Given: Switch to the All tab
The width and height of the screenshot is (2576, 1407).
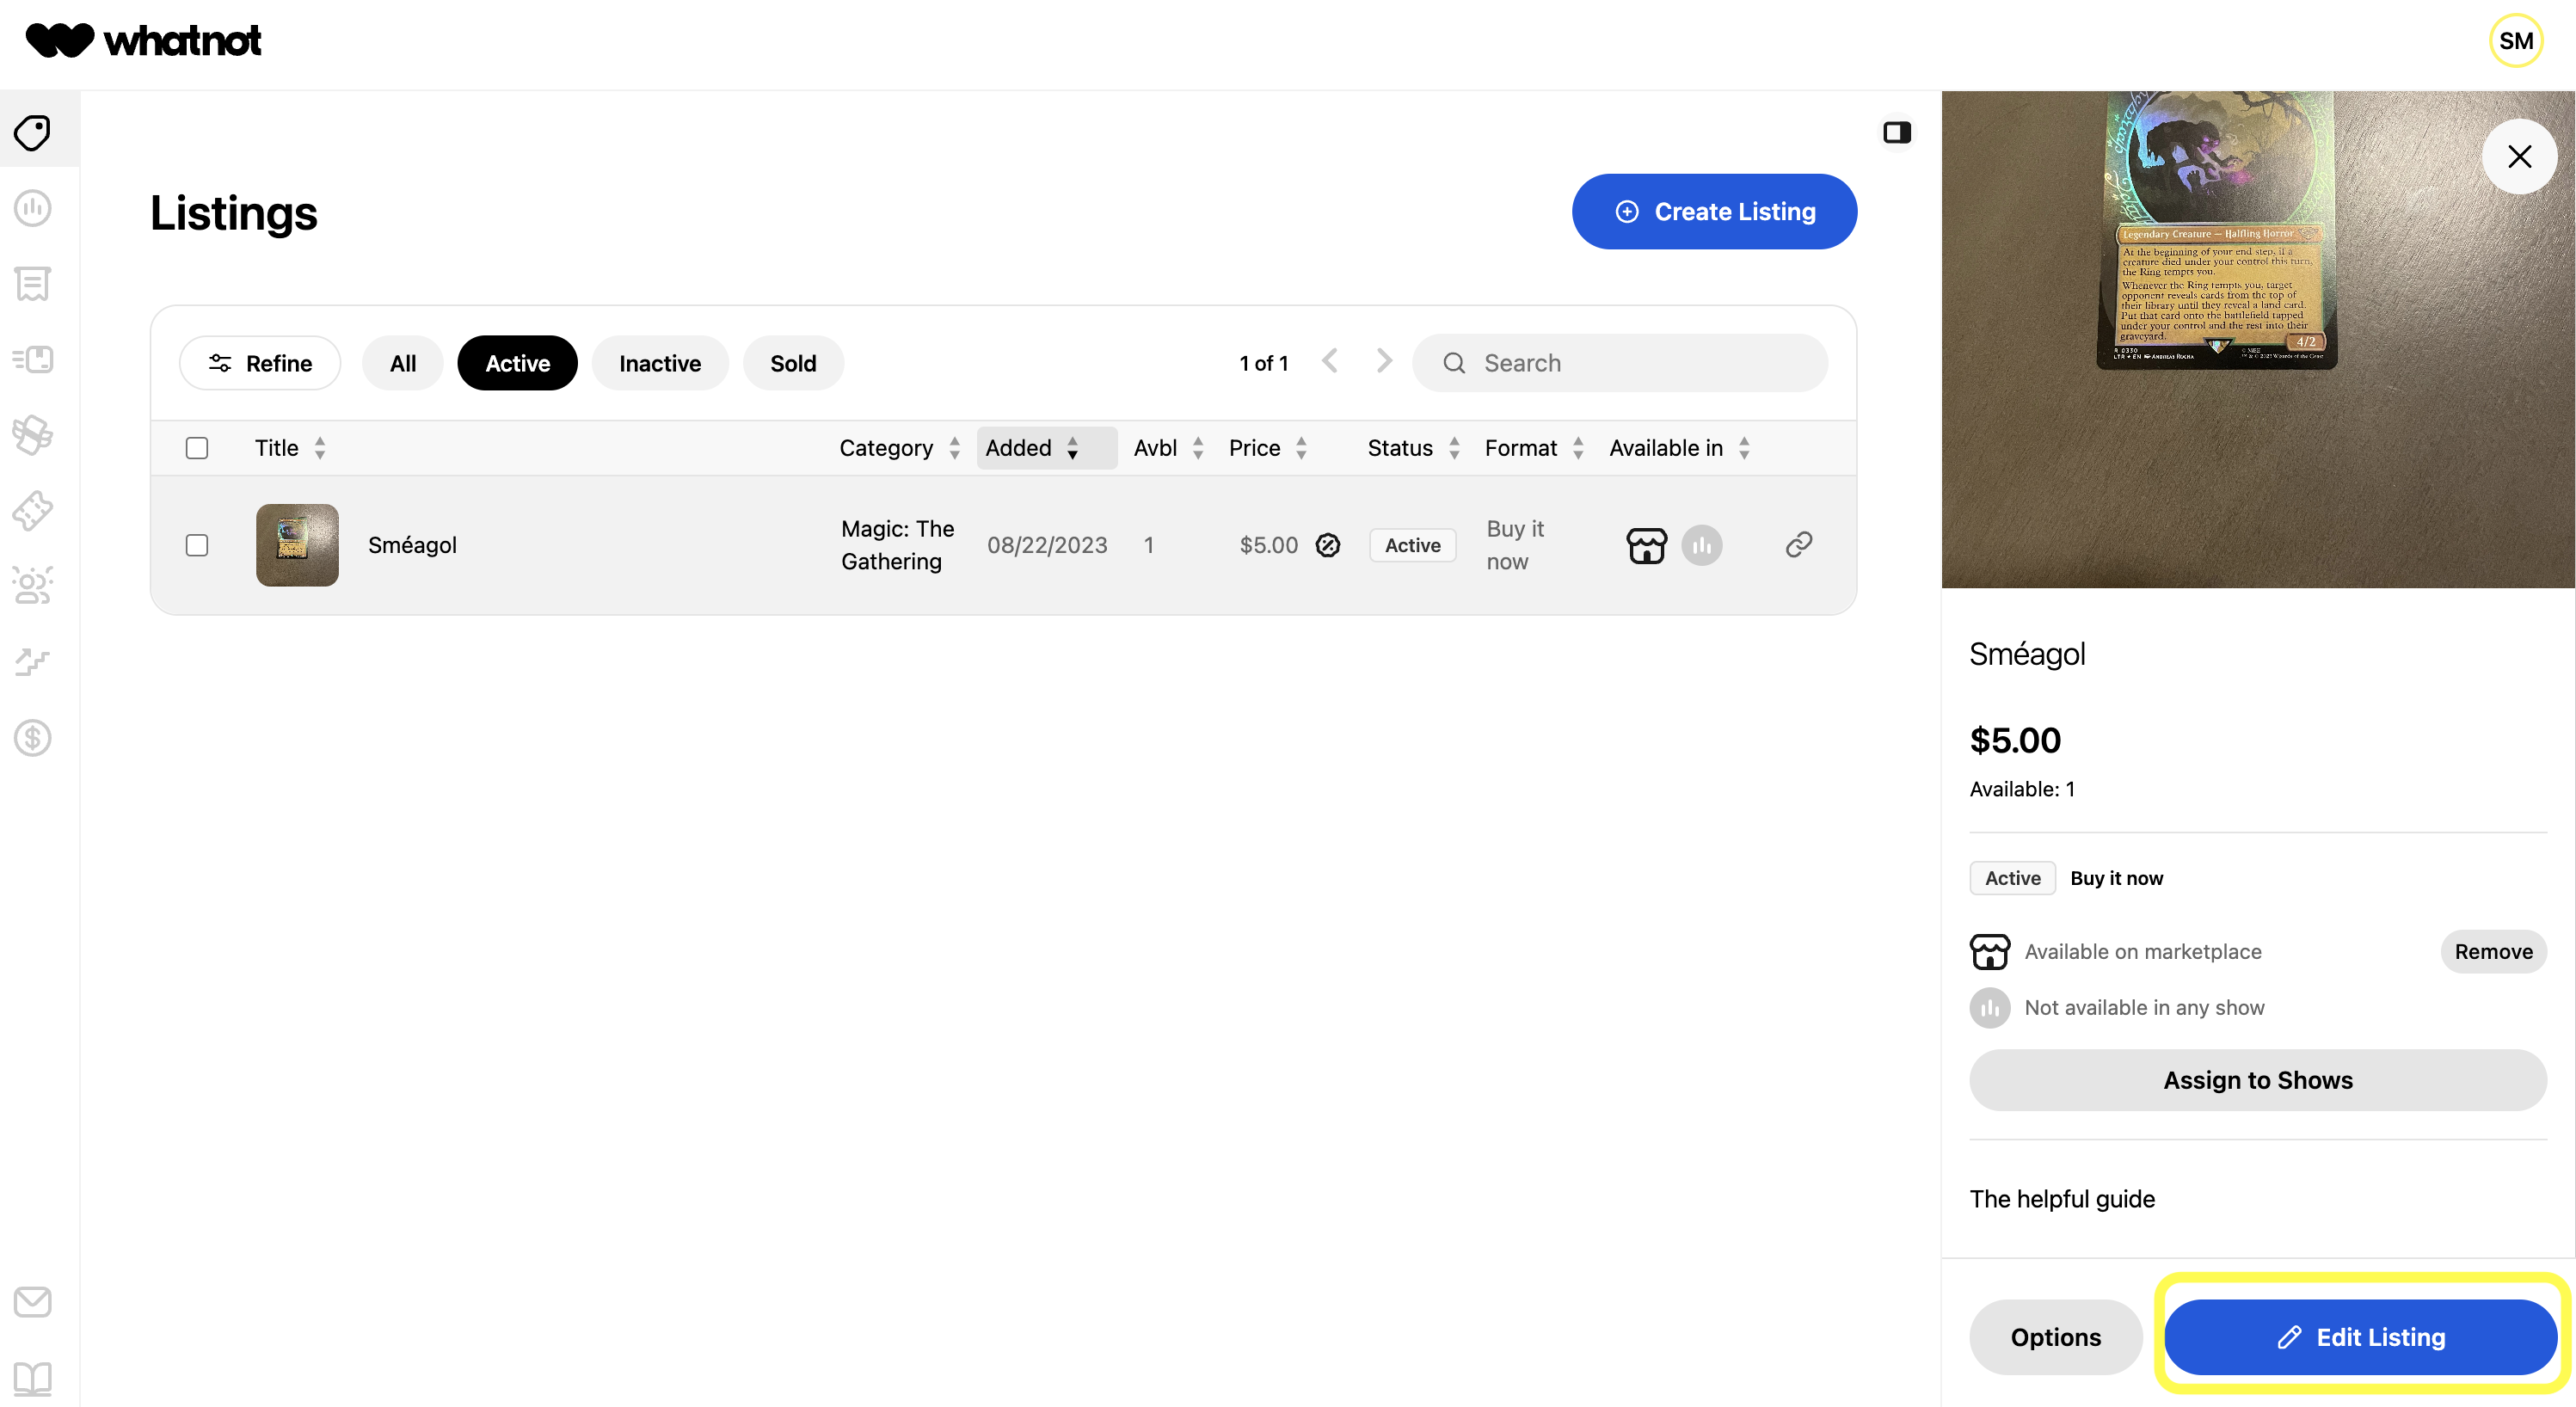Looking at the screenshot, I should [403, 363].
